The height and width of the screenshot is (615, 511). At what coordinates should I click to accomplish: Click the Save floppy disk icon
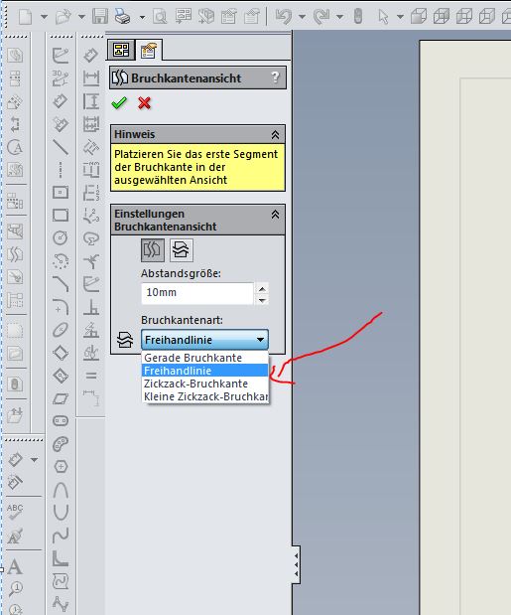click(x=100, y=17)
